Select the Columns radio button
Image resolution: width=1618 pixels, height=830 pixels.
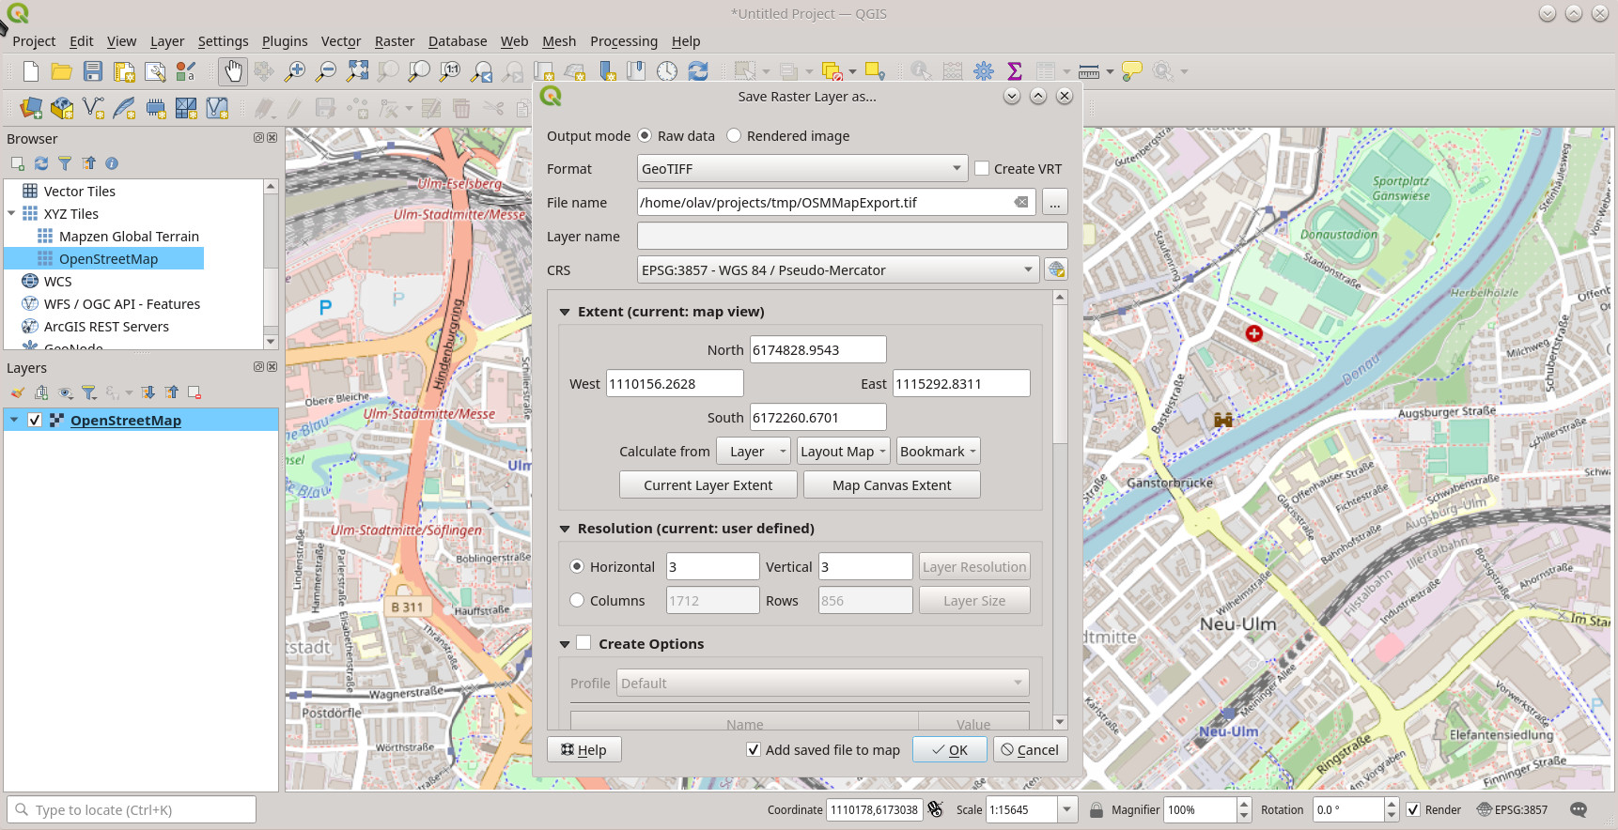click(577, 600)
